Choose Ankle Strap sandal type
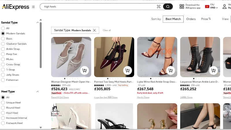231x130 pixels. click(3, 49)
